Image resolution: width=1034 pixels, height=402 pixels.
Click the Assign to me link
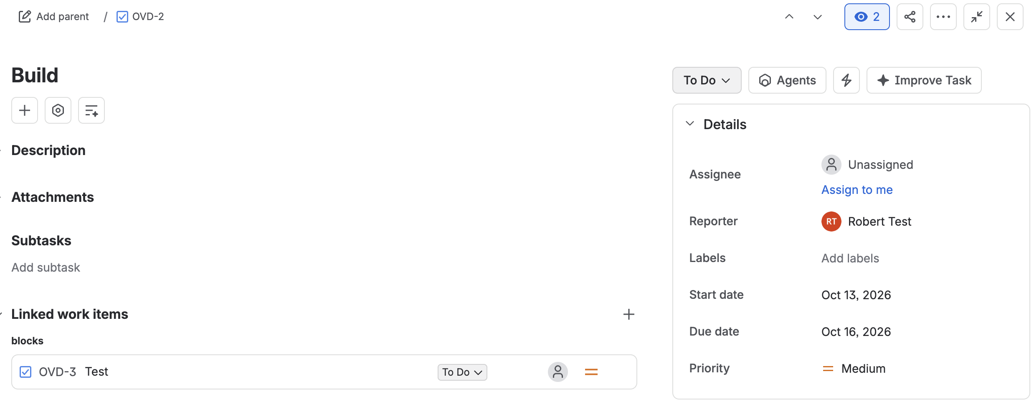point(857,190)
